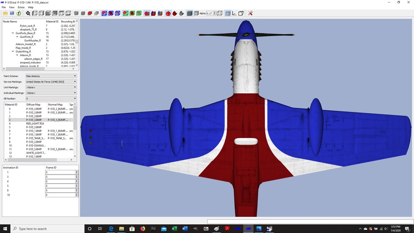
Task: Select the Flap_Inside_R node
Action: point(23,48)
